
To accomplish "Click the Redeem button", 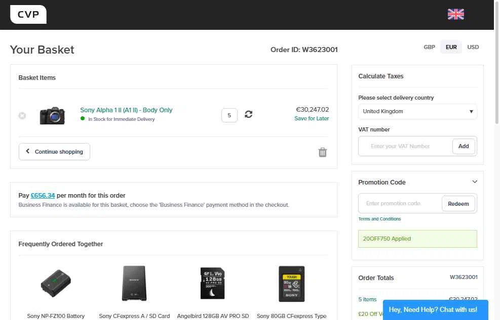I will [x=458, y=204].
